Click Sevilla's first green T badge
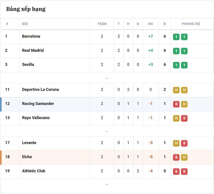Viewport: 214px width, 194px height. [176, 65]
